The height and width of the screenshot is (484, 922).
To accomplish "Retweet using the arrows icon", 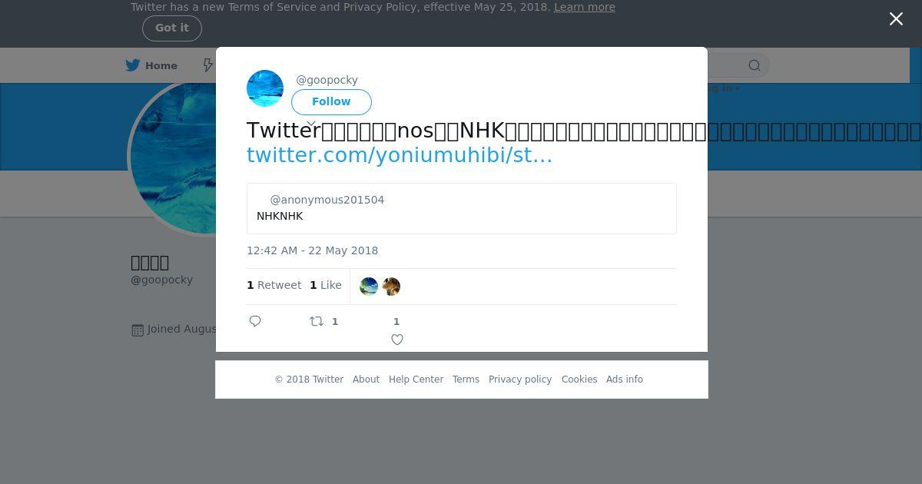I will coord(317,321).
